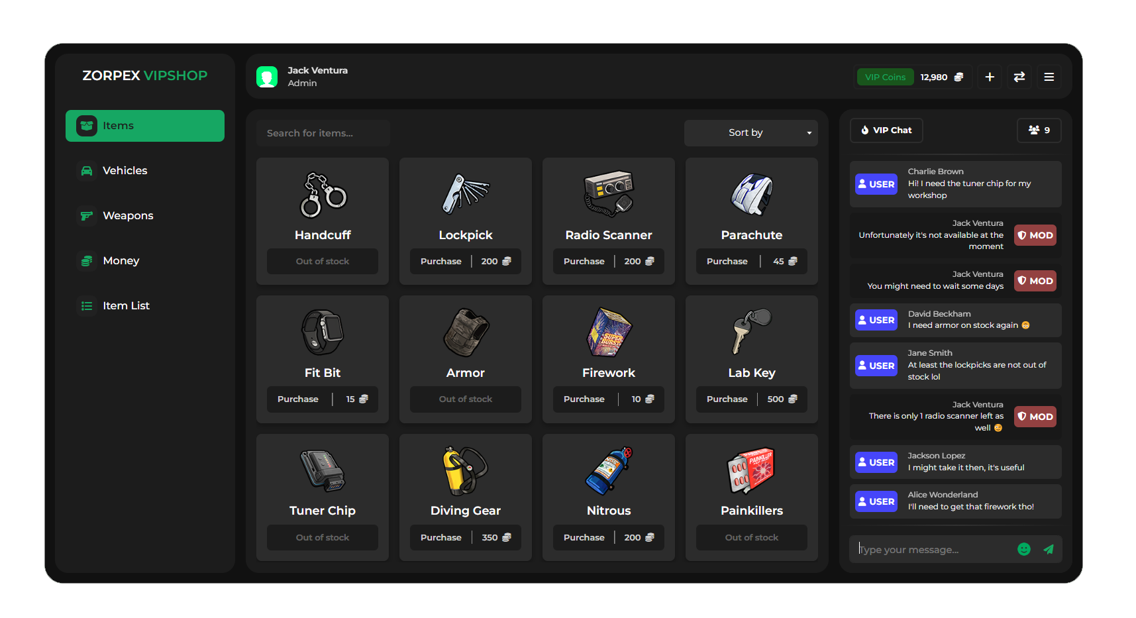This screenshot has width=1136, height=618.
Task: Open the emoji picker in chat
Action: 1024,549
